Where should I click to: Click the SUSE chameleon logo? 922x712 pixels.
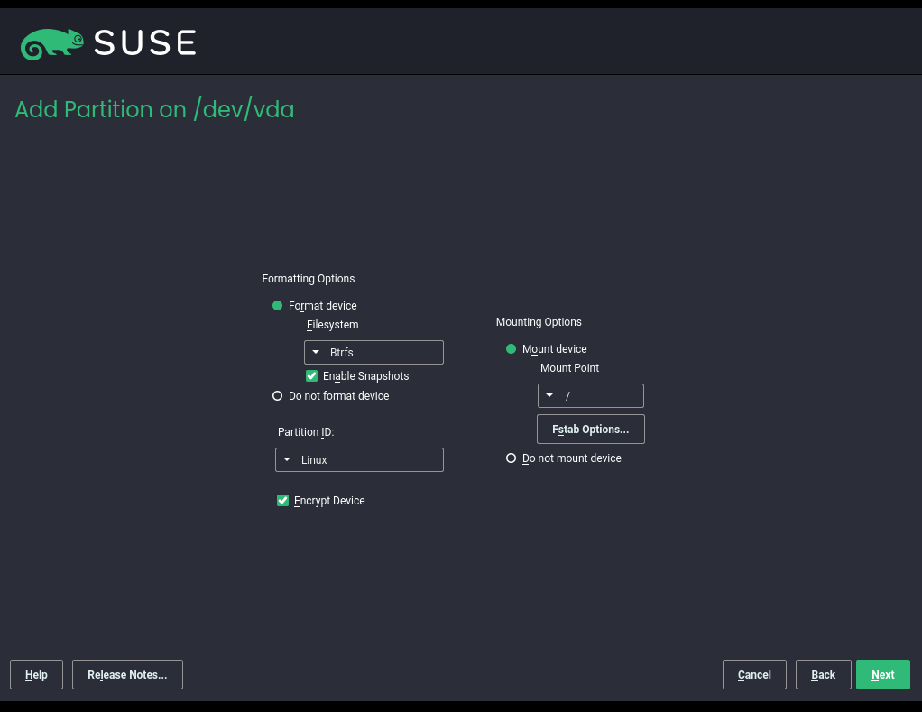click(52, 43)
